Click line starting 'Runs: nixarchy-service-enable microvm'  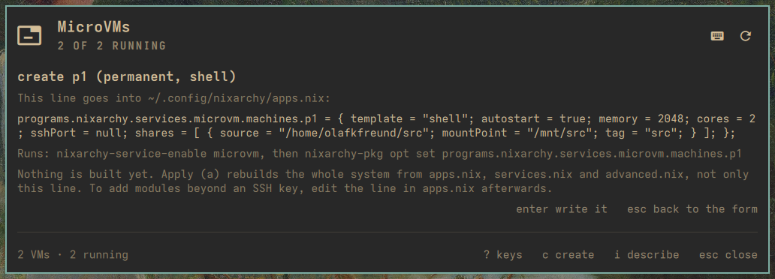[379, 153]
